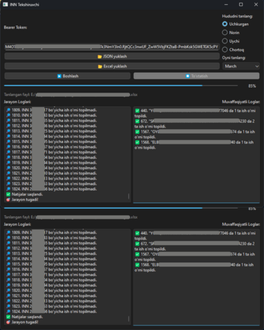
Task: Click the upper progress bar showing 85%
Action: click(121, 86)
